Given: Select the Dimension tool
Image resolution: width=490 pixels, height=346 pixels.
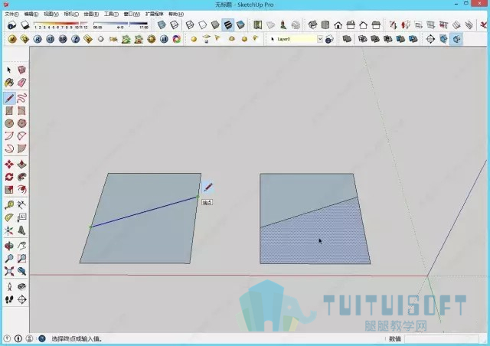Looking at the screenshot, I should coord(21,205).
